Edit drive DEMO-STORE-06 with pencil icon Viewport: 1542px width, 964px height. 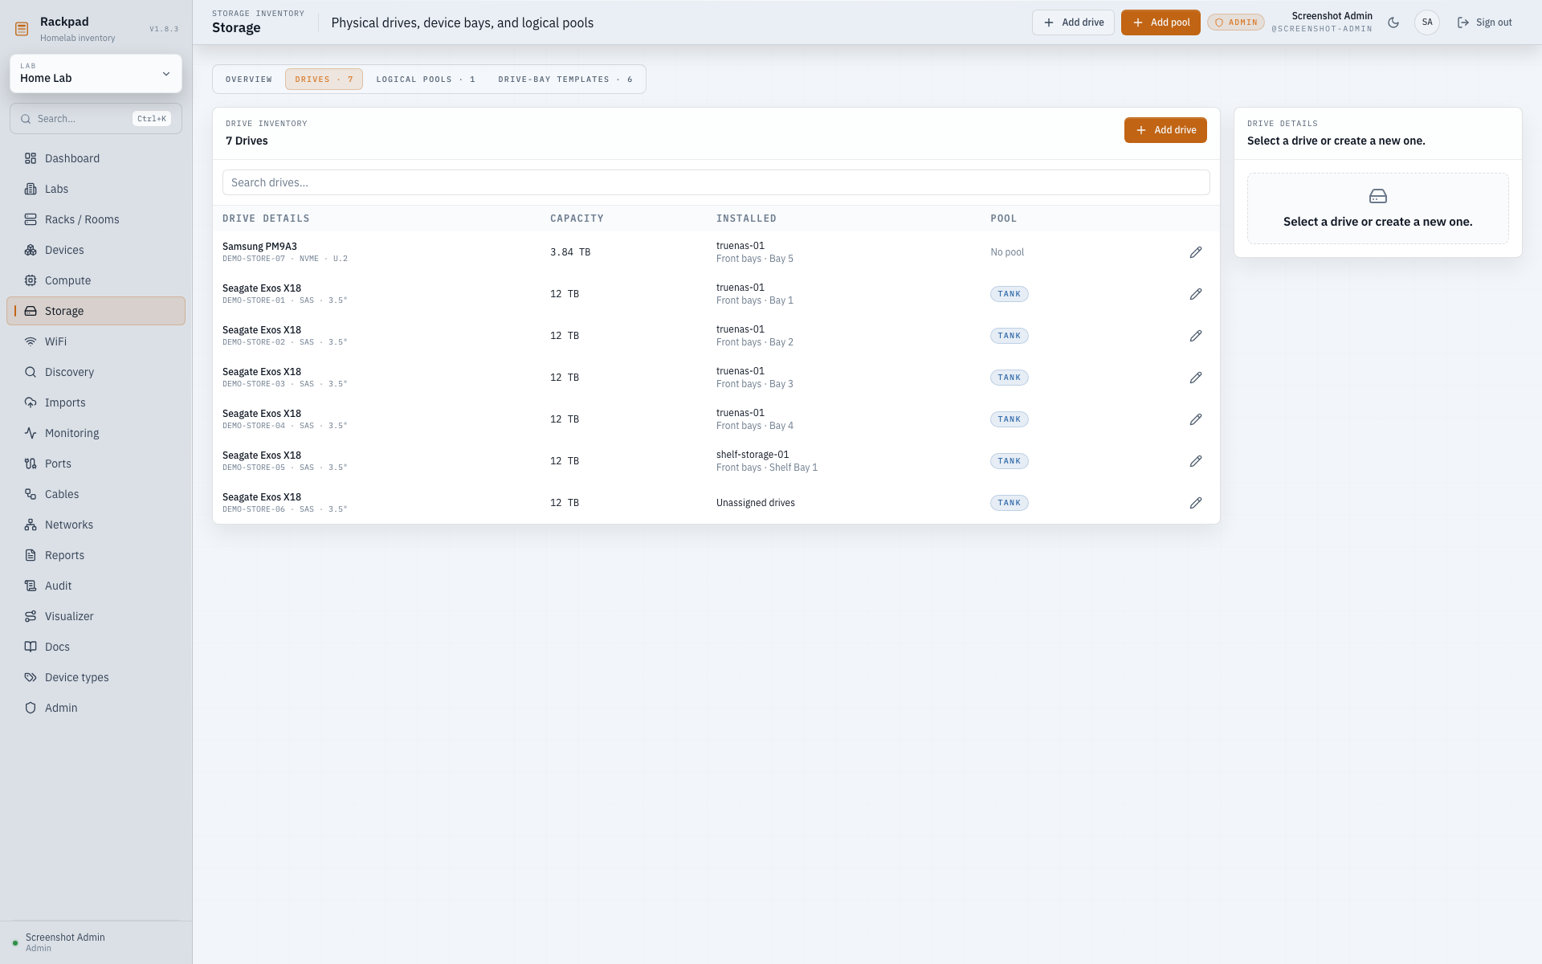click(1196, 503)
